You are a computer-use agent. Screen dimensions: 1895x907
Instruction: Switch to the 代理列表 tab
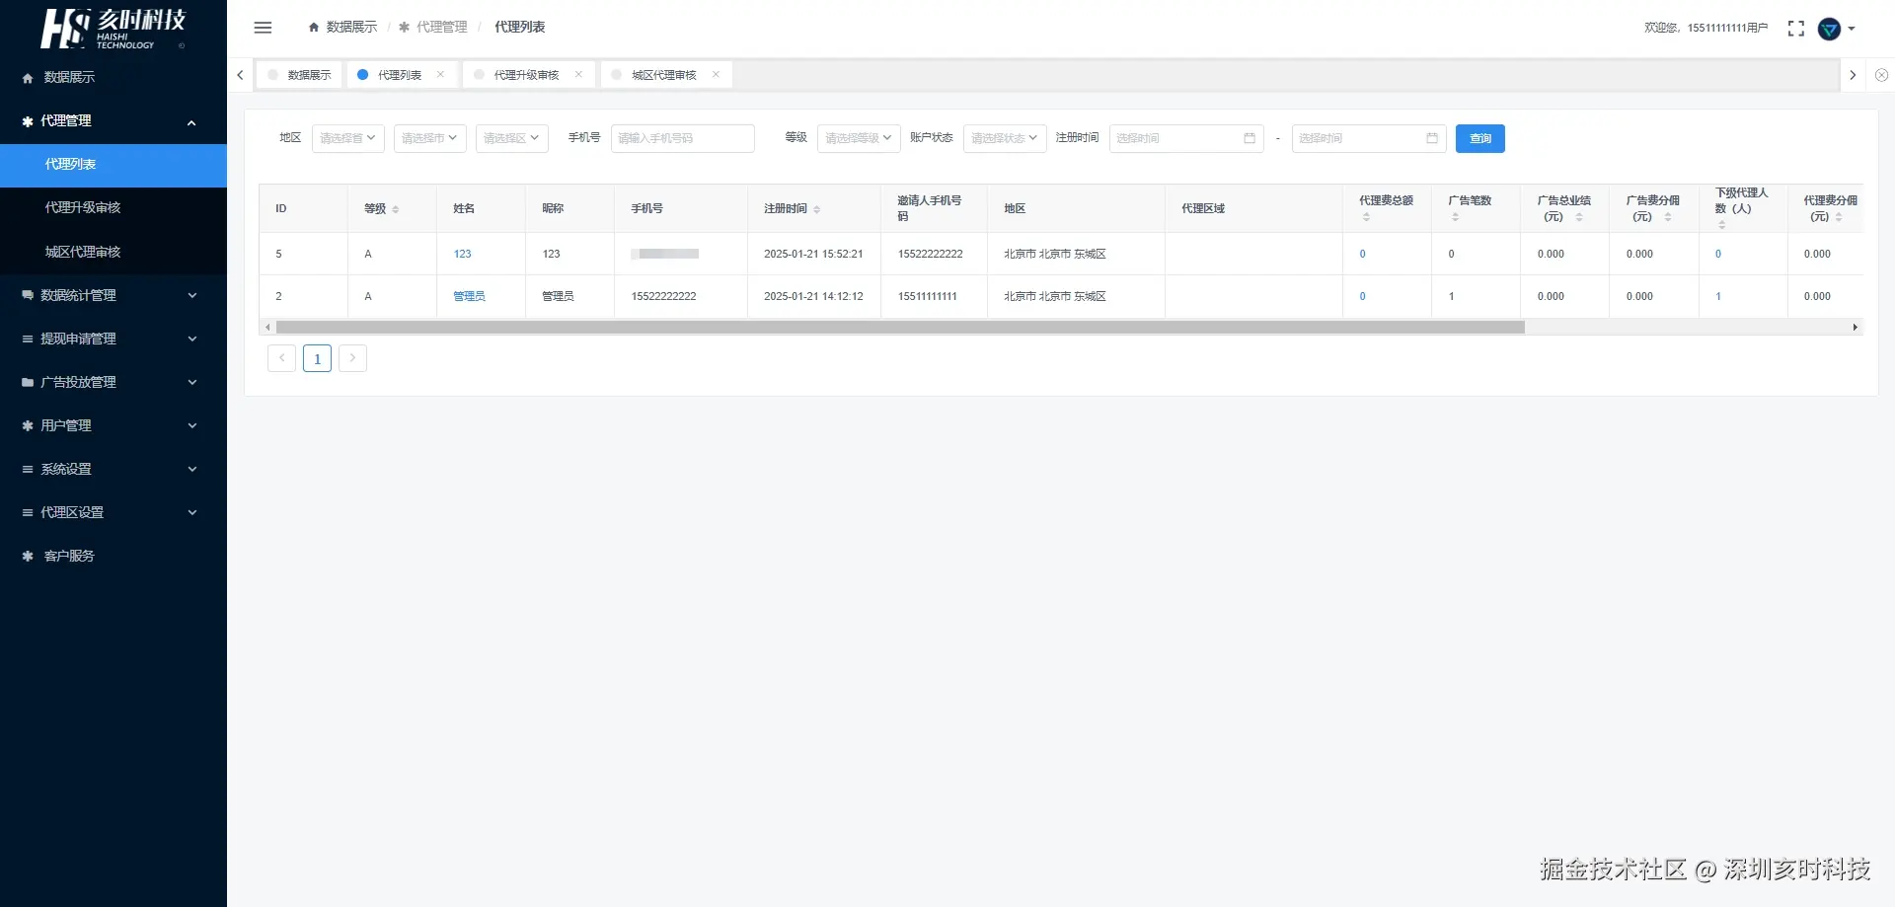(x=400, y=75)
